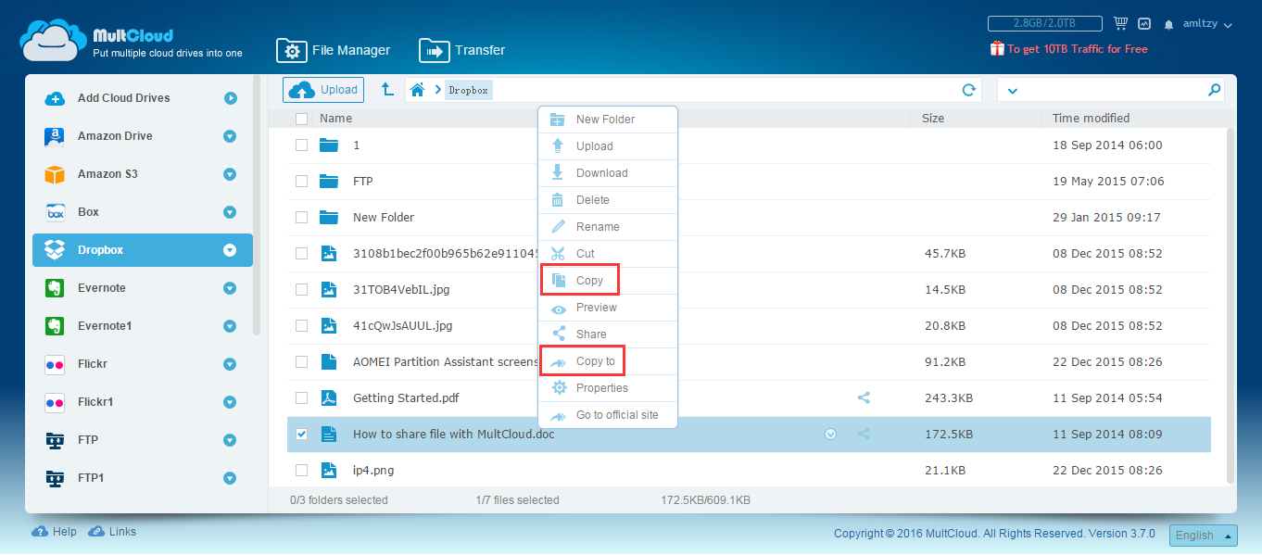The image size is (1262, 555).
Task: Expand the Box dropdown arrow
Action: 230,212
